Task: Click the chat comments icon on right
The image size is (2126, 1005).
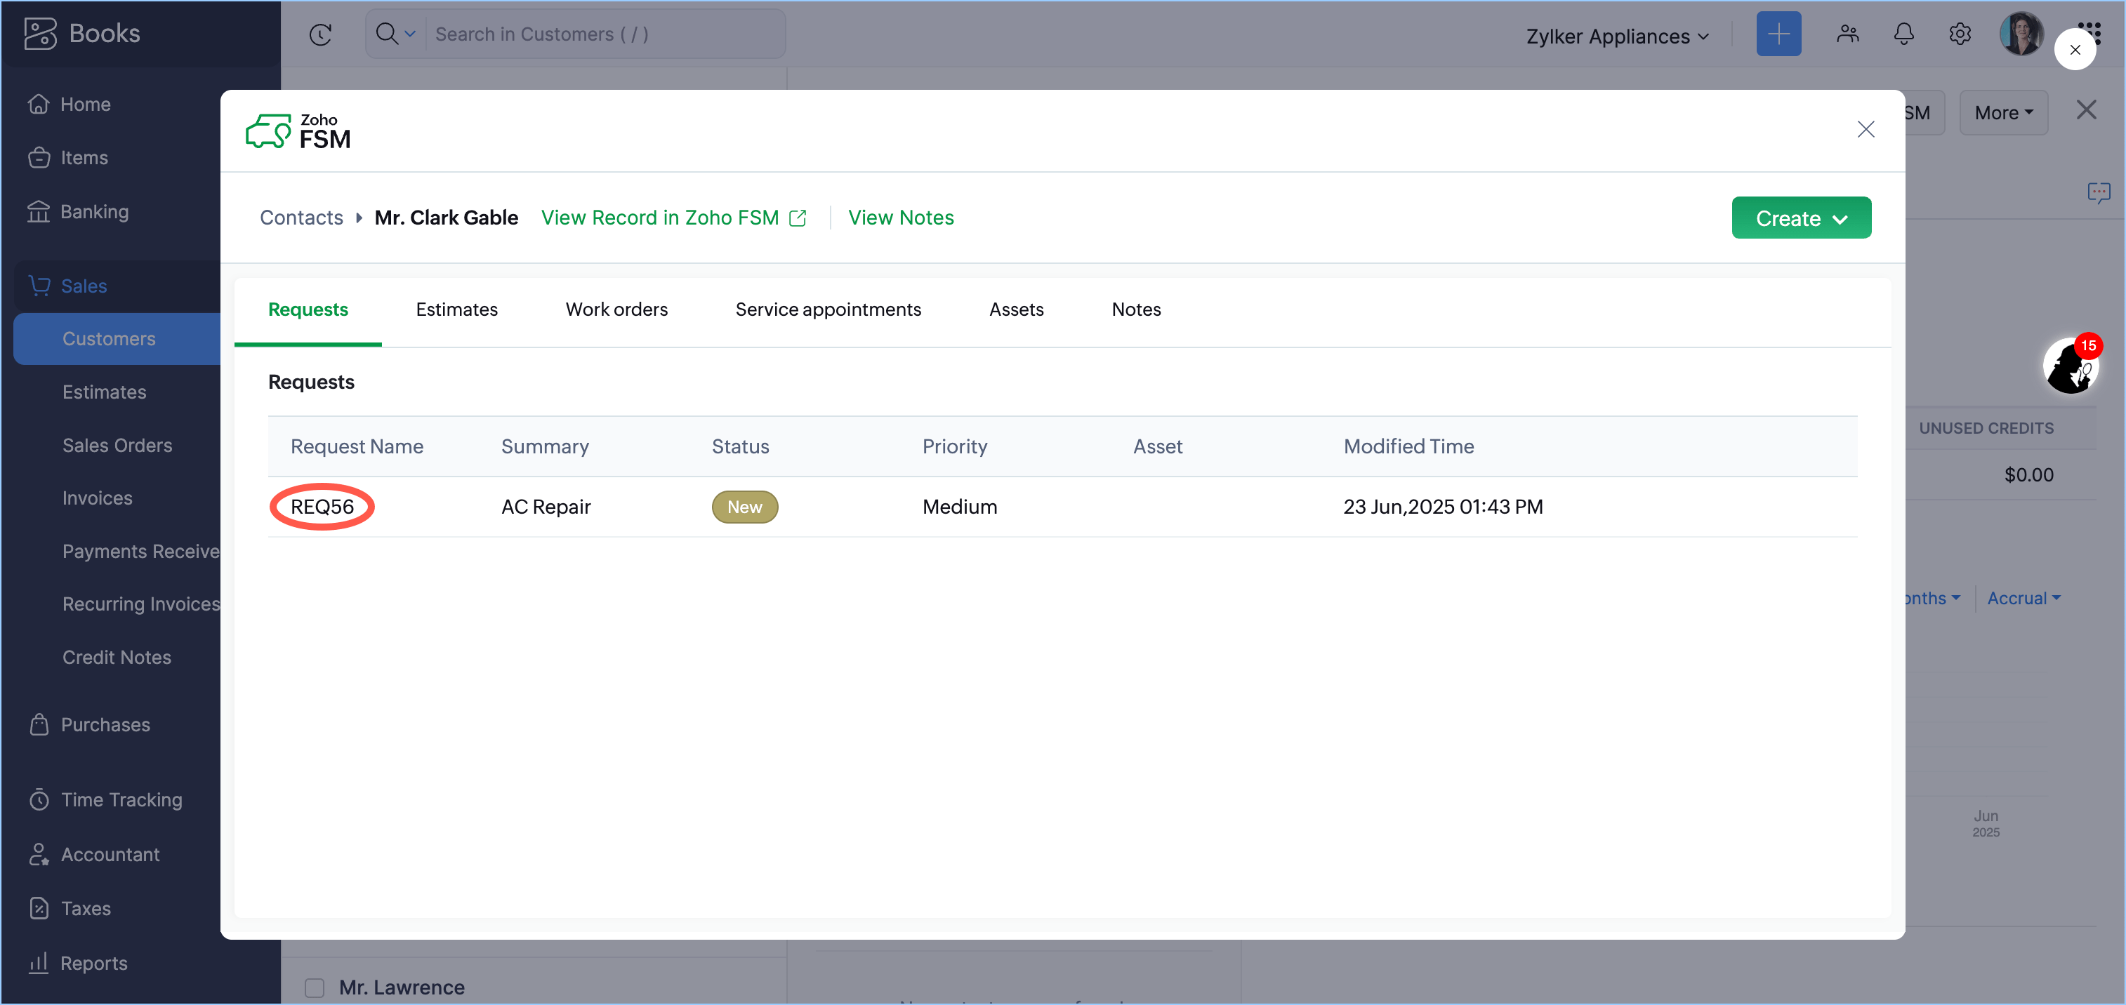Action: point(2097,193)
